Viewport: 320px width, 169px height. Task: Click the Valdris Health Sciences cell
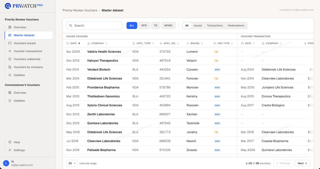[x=104, y=52]
